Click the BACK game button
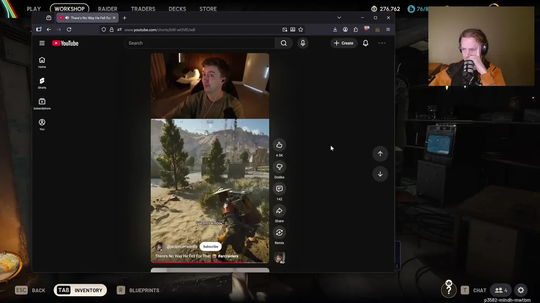The width and height of the screenshot is (540, 303). pos(30,290)
